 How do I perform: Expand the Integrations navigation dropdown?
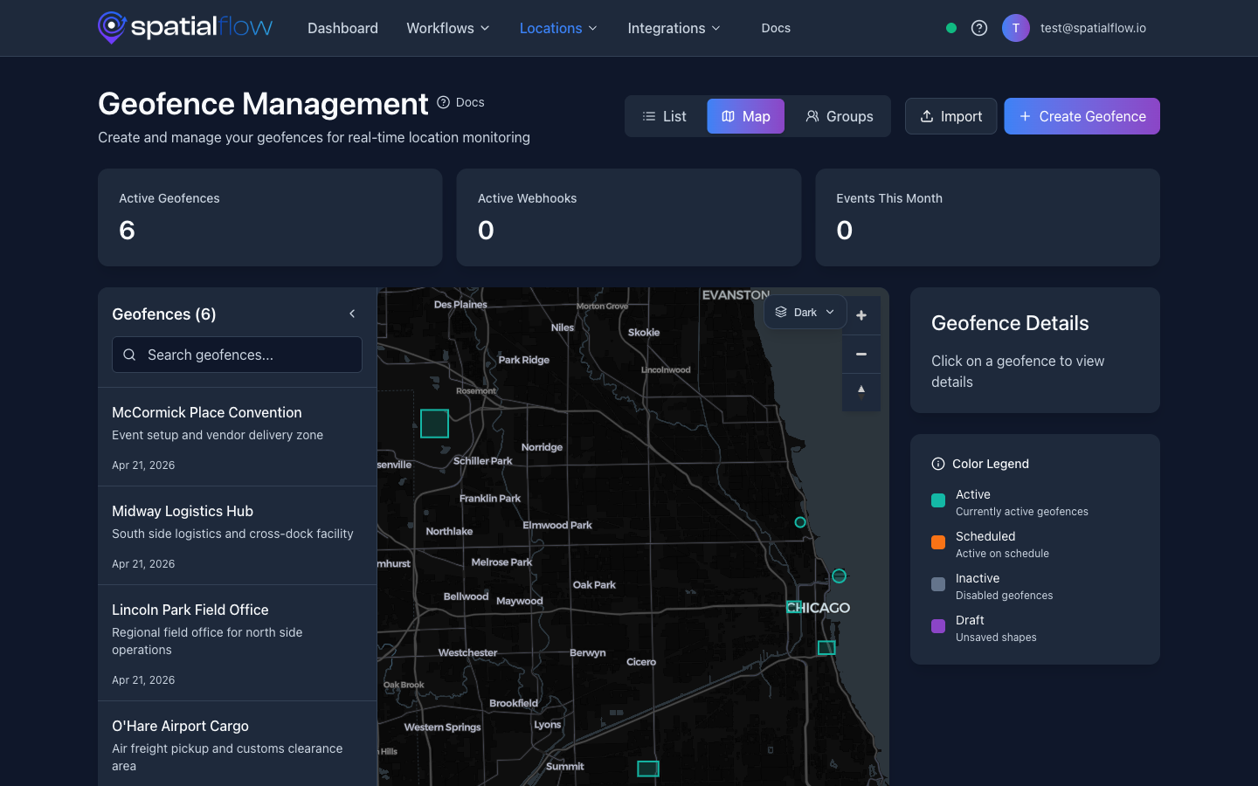point(674,28)
